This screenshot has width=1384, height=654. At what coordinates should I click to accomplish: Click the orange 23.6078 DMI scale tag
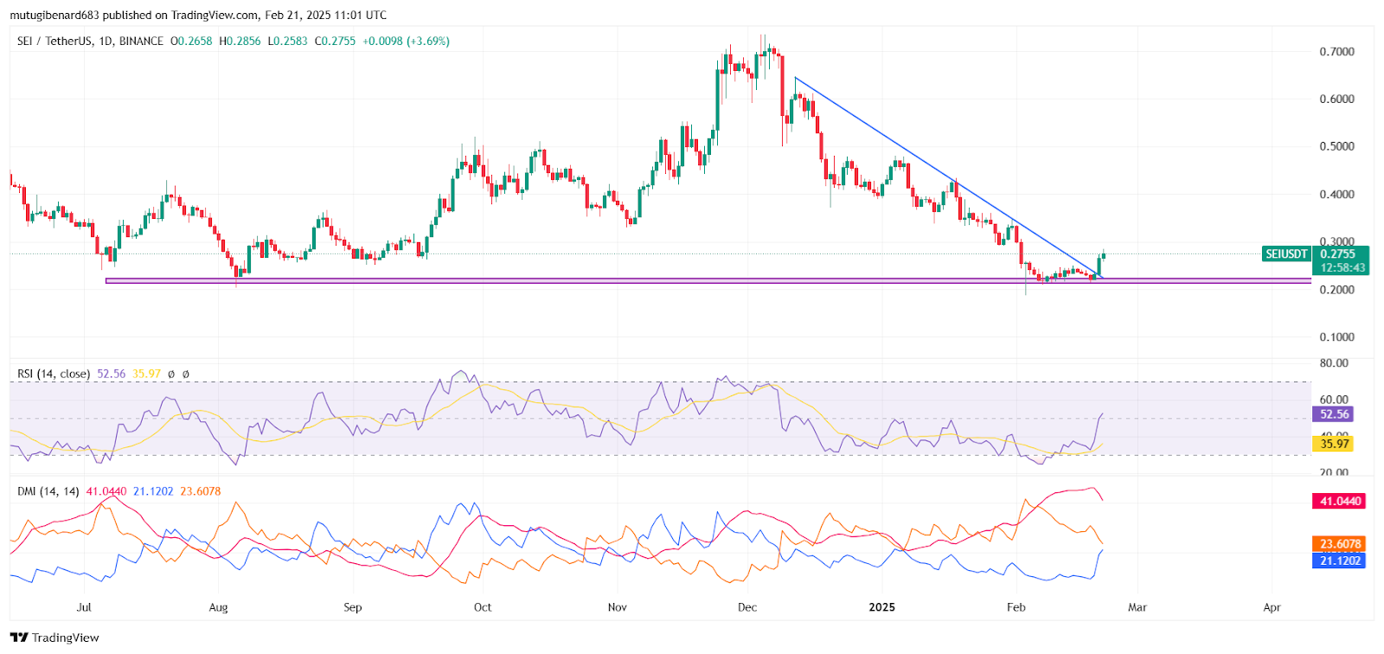point(1340,544)
